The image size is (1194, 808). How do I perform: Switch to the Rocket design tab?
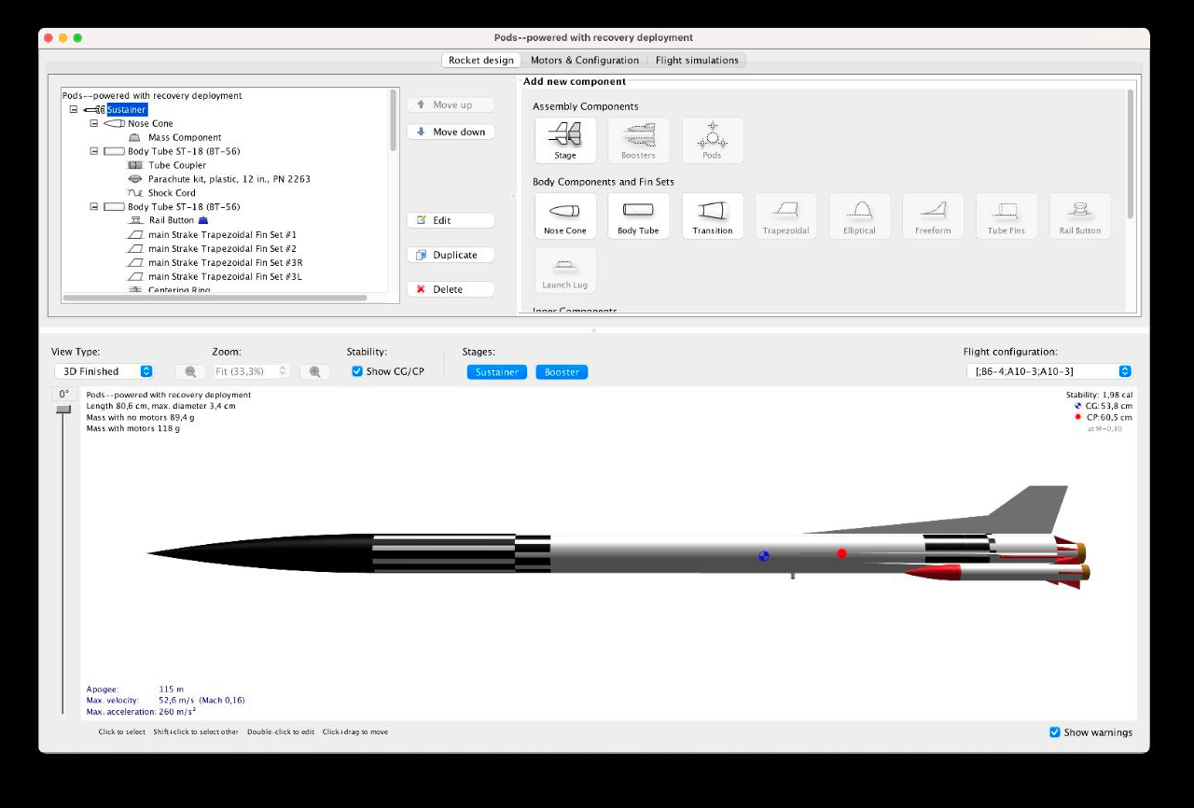(x=481, y=60)
